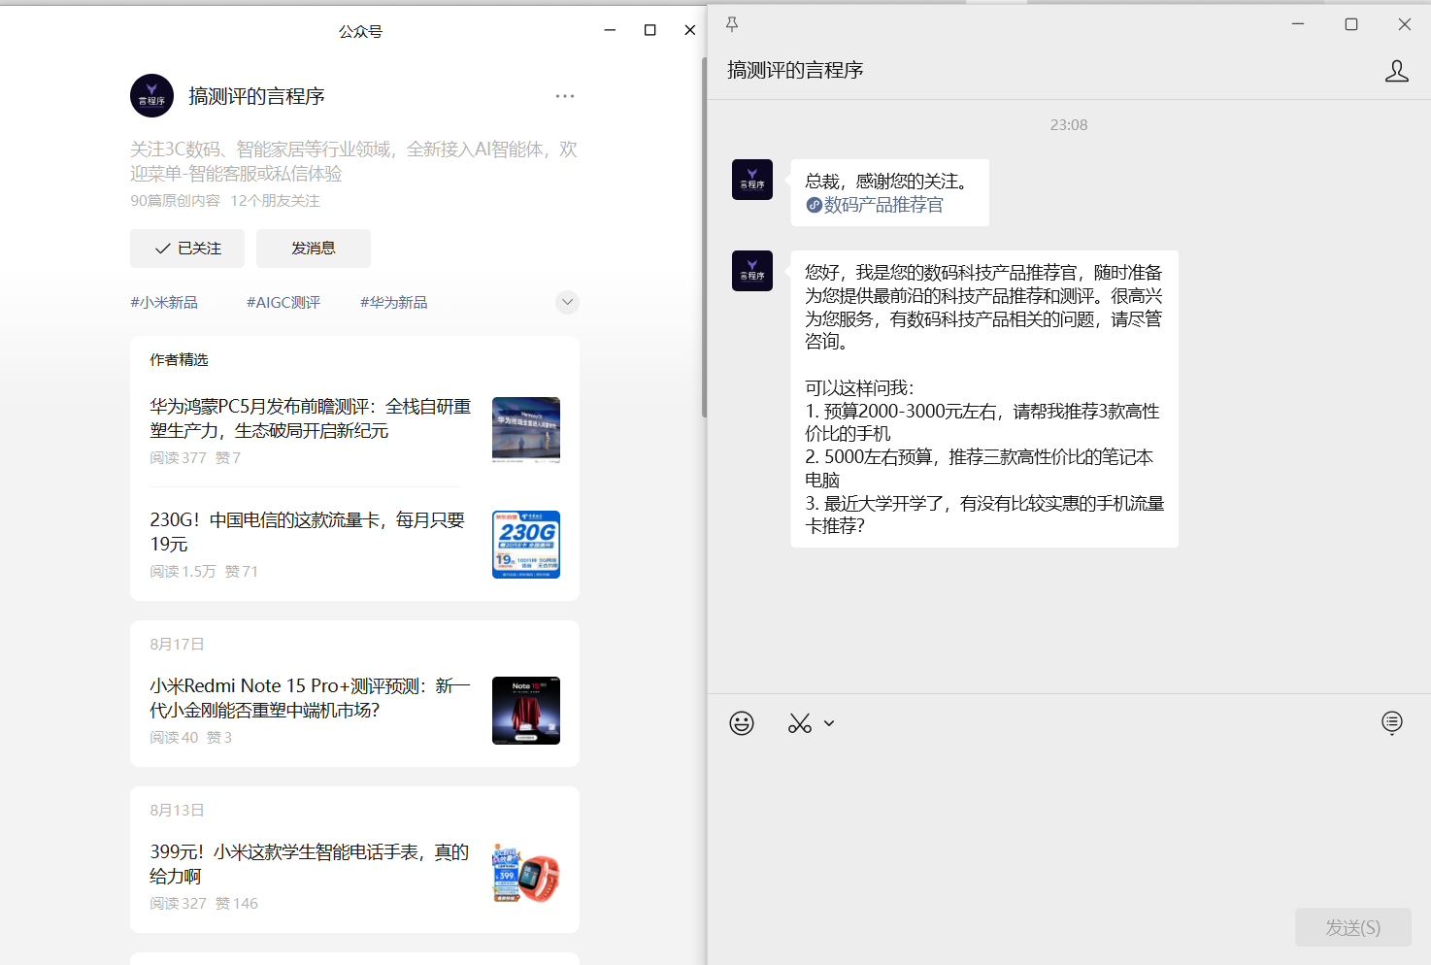Screen dimensions: 1431x965
Task: Click the 5000左右预算 laptop suggestion text
Action: pos(979,468)
